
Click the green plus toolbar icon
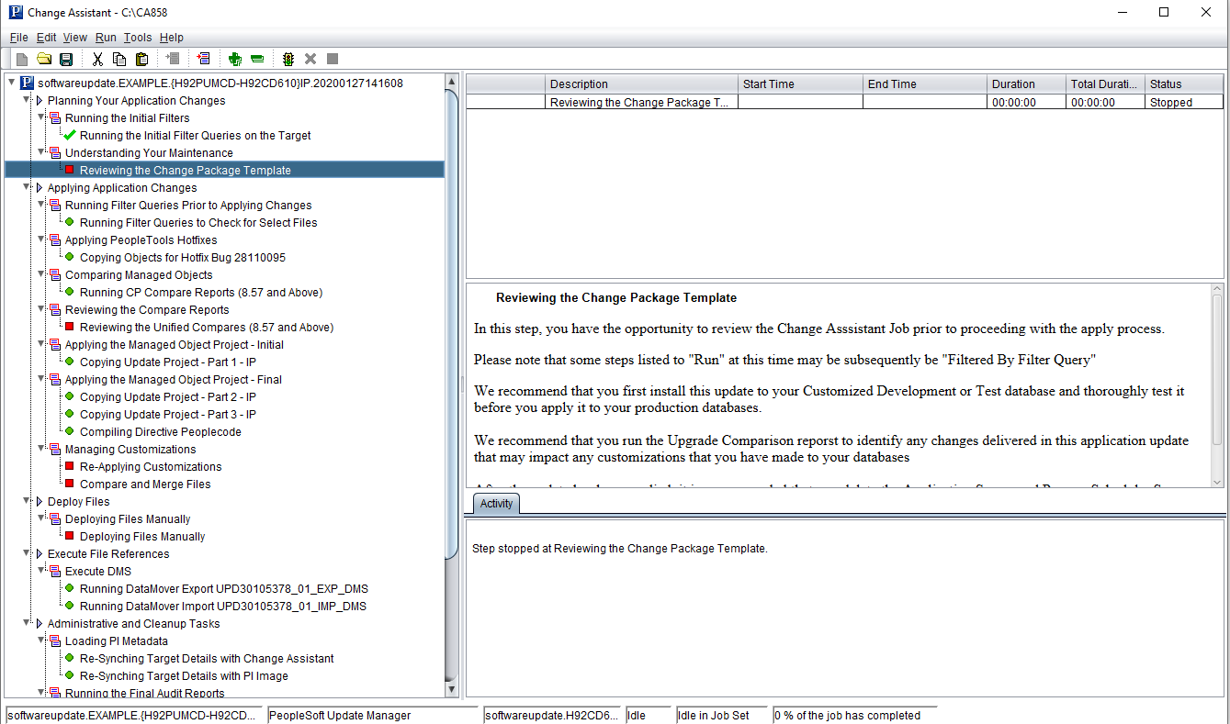pos(235,60)
